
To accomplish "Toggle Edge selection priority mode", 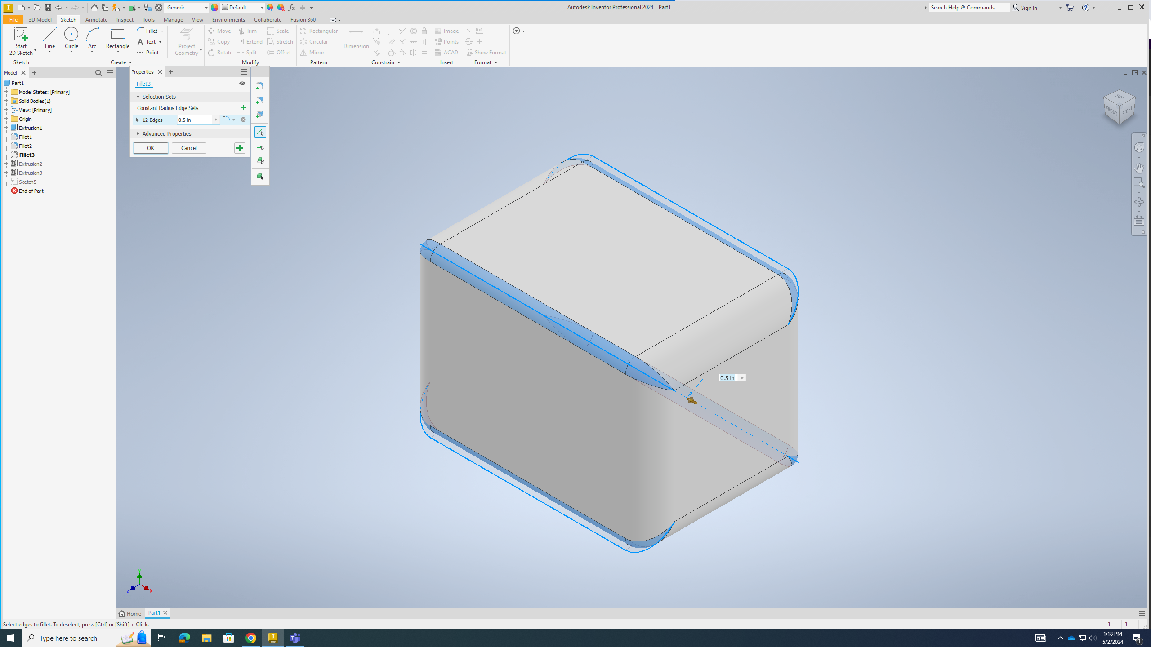I will pos(260,132).
